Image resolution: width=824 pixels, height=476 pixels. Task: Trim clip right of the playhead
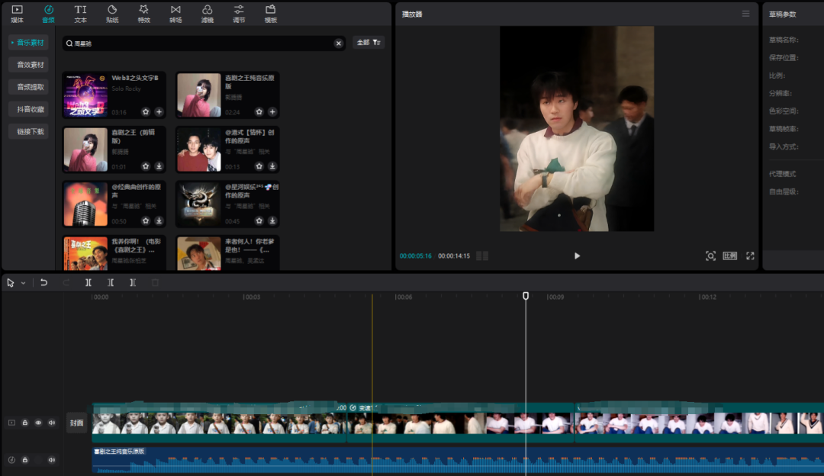133,283
